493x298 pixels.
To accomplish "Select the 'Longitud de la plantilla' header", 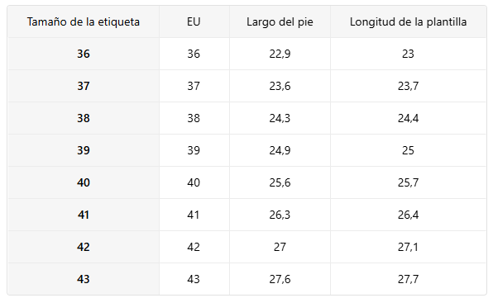I will click(408, 22).
